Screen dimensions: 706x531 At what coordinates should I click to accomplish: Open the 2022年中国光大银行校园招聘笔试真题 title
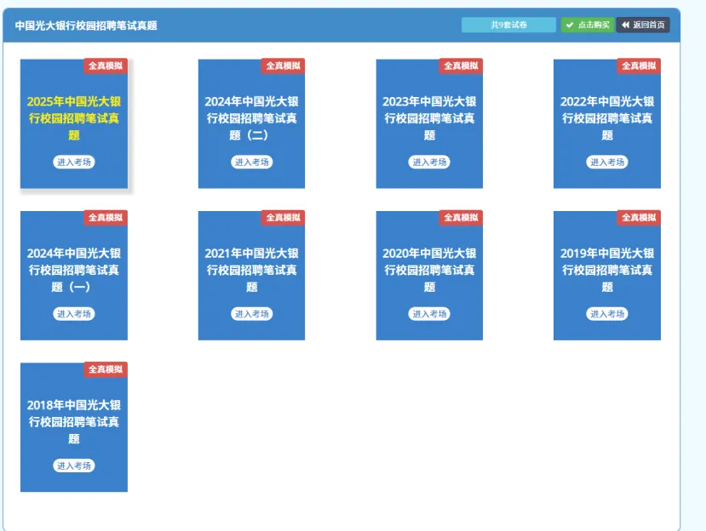(607, 118)
